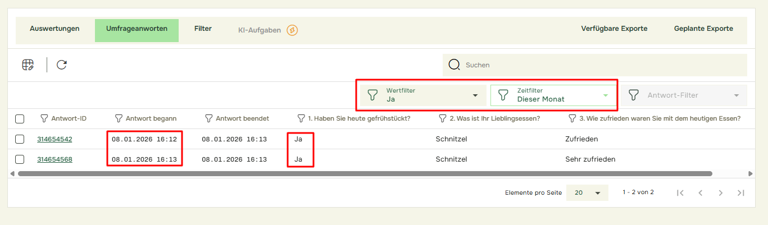Select the checkbox for response 314654542
Screen dimensions: 768x225
(x=20, y=139)
